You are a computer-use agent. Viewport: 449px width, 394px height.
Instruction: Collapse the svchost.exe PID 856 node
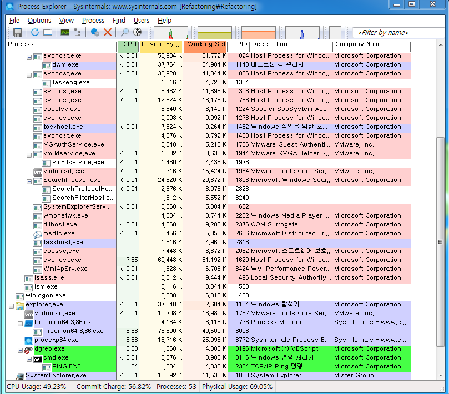pyautogui.click(x=29, y=75)
